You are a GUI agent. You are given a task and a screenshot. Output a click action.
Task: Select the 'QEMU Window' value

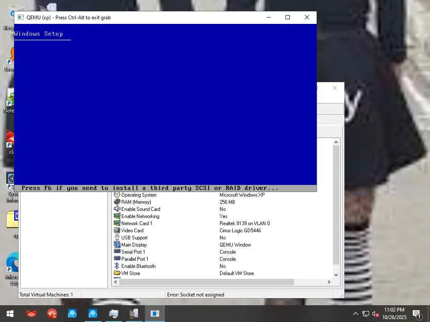235,245
